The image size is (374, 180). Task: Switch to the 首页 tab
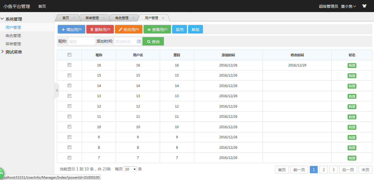pos(66,18)
